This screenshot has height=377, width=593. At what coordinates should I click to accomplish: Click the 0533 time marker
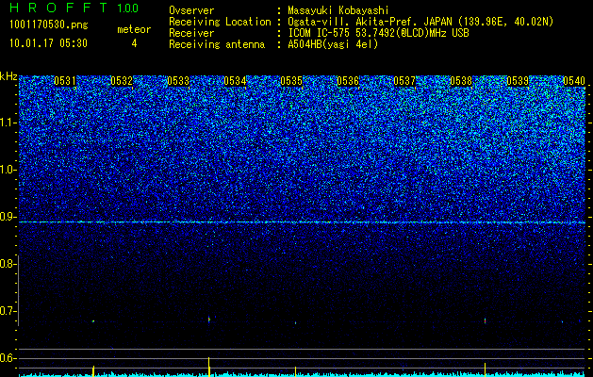pos(178,81)
